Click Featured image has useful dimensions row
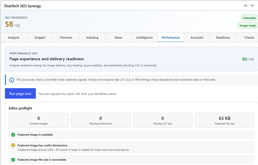 [x=131, y=147]
